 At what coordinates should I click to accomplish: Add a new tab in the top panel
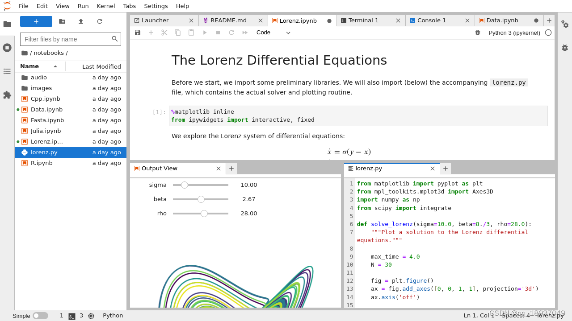[x=549, y=21]
